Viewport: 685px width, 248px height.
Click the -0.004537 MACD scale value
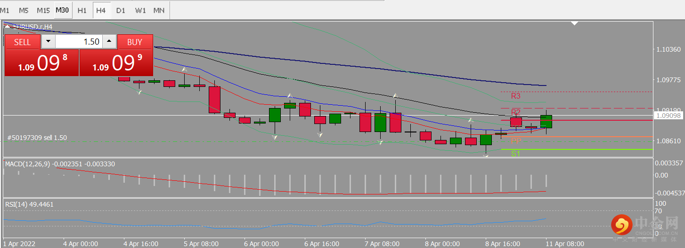669,193
